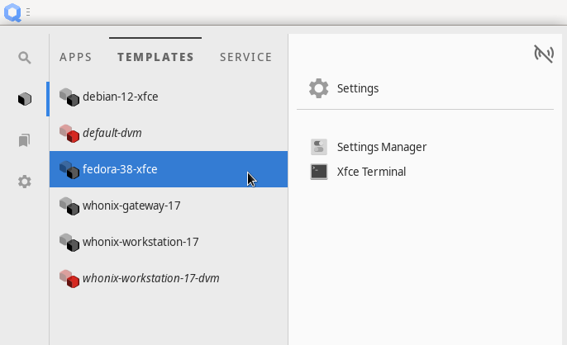Viewport: 567px width, 345px height.
Task: Click the Settings gear icon in right pane
Action: coord(318,88)
